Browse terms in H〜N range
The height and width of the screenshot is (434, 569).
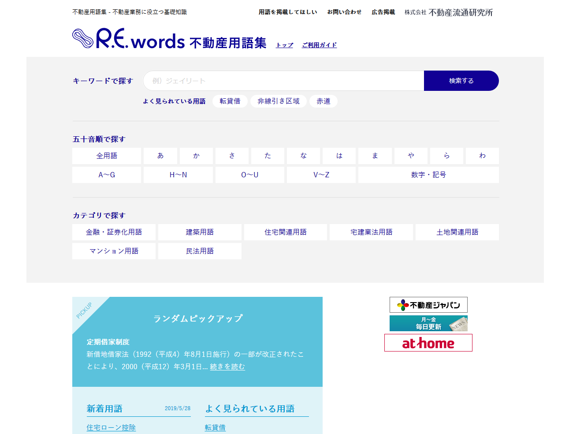(178, 175)
